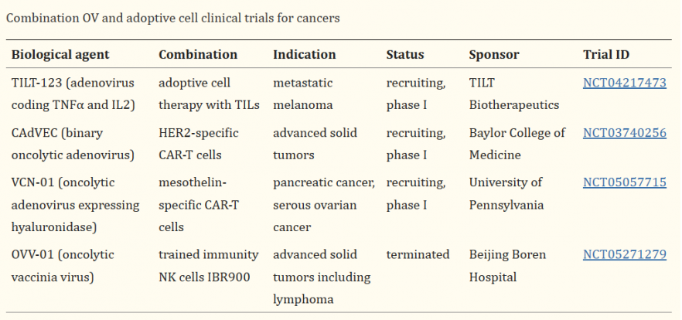Select the VCN-01 biological agent cell
The width and height of the screenshot is (682, 320).
point(75,205)
